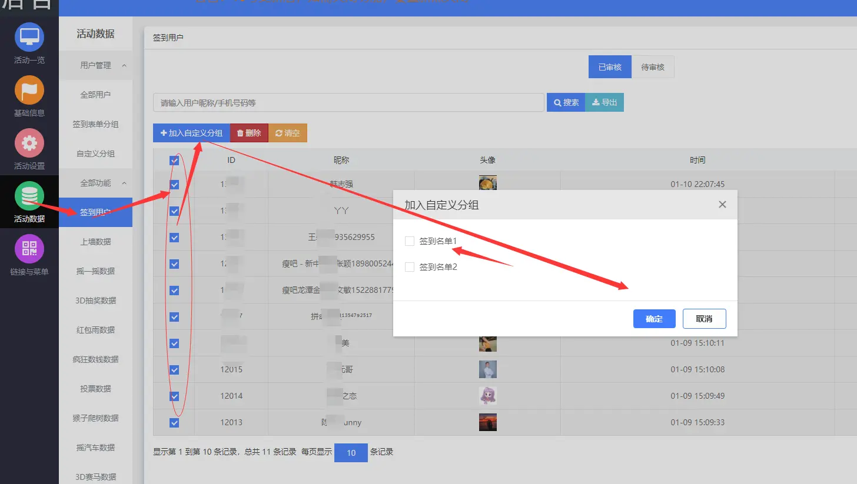Click the 取消 button in dialog
This screenshot has height=484, width=857.
tap(704, 319)
